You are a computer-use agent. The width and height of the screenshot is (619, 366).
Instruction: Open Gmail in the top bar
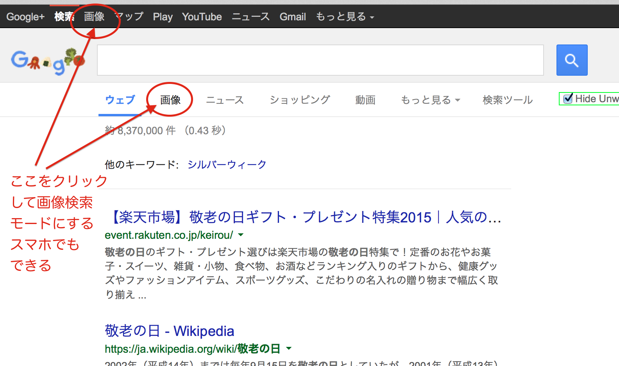pyautogui.click(x=293, y=17)
